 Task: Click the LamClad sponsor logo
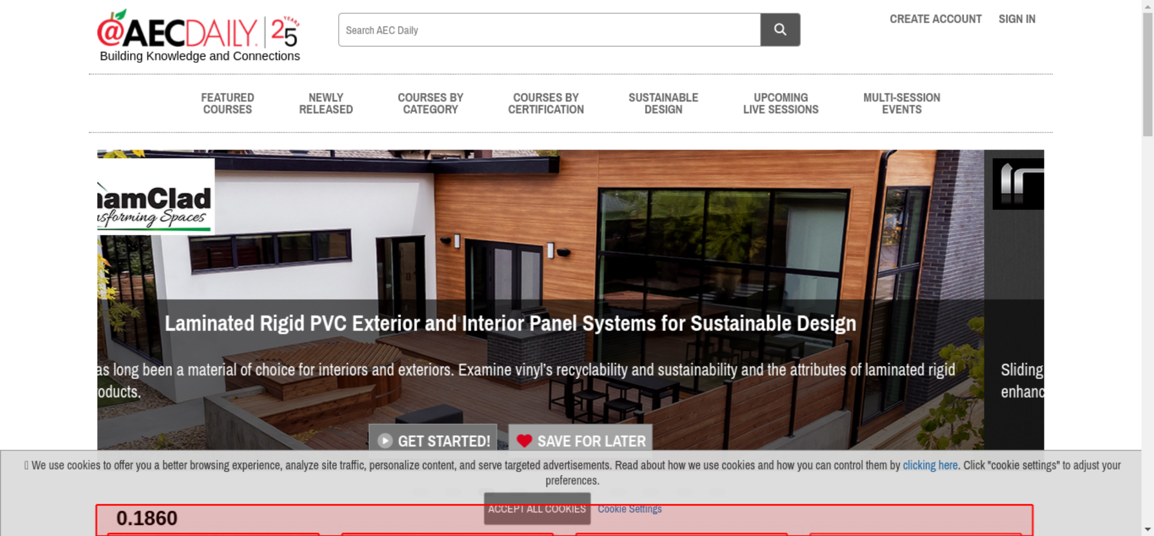pyautogui.click(x=156, y=196)
